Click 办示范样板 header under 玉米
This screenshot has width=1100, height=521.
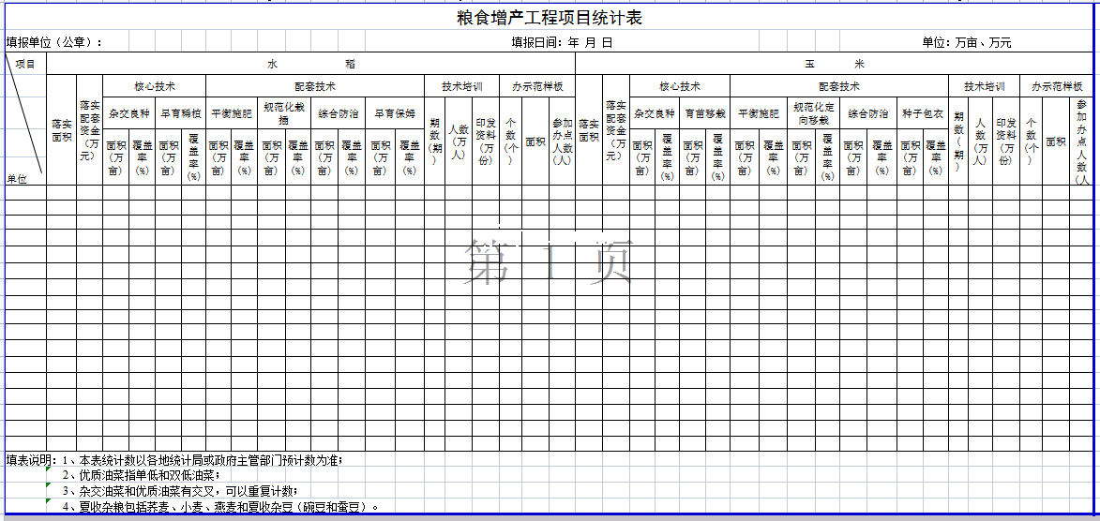(1058, 86)
